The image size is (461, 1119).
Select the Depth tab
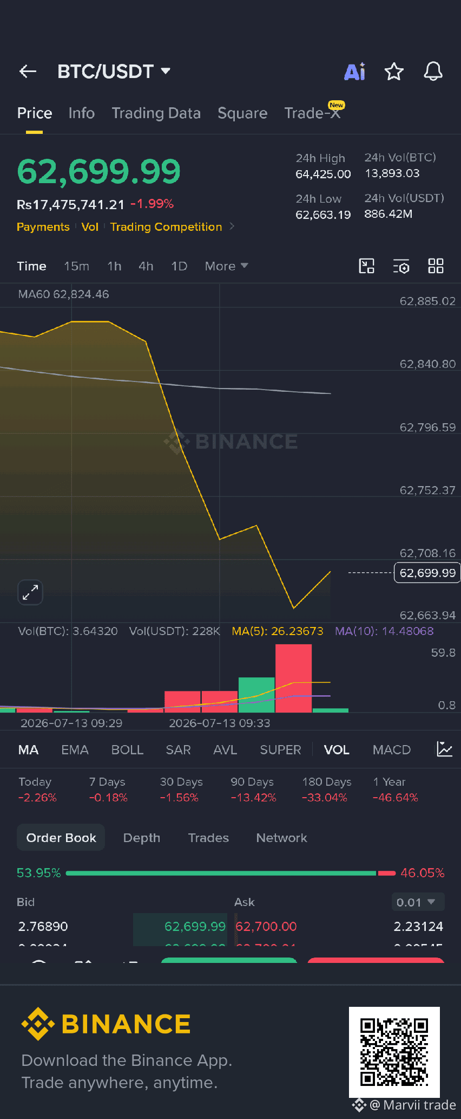pyautogui.click(x=142, y=838)
